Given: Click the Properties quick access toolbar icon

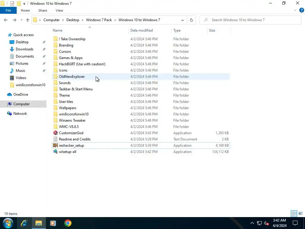Looking at the screenshot, I should (12, 4).
